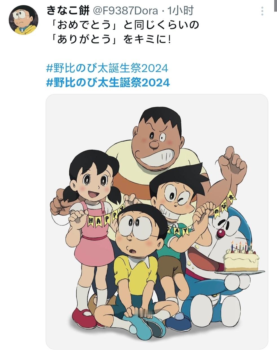Click the 1小时 timestamp

point(181,11)
